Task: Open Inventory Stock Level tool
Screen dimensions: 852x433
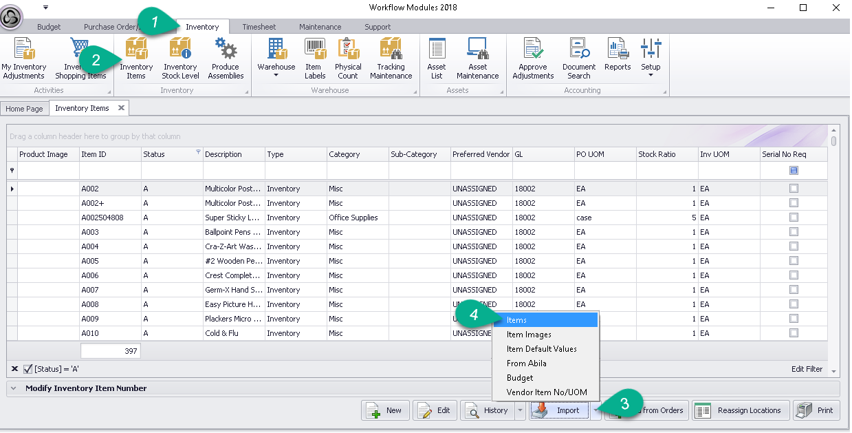Action: coord(180,59)
